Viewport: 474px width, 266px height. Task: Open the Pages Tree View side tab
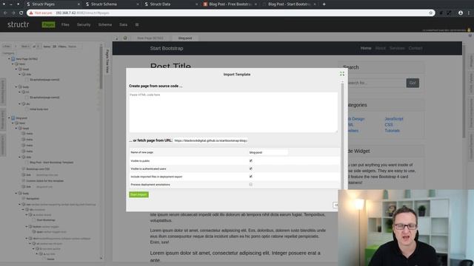pyautogui.click(x=107, y=61)
